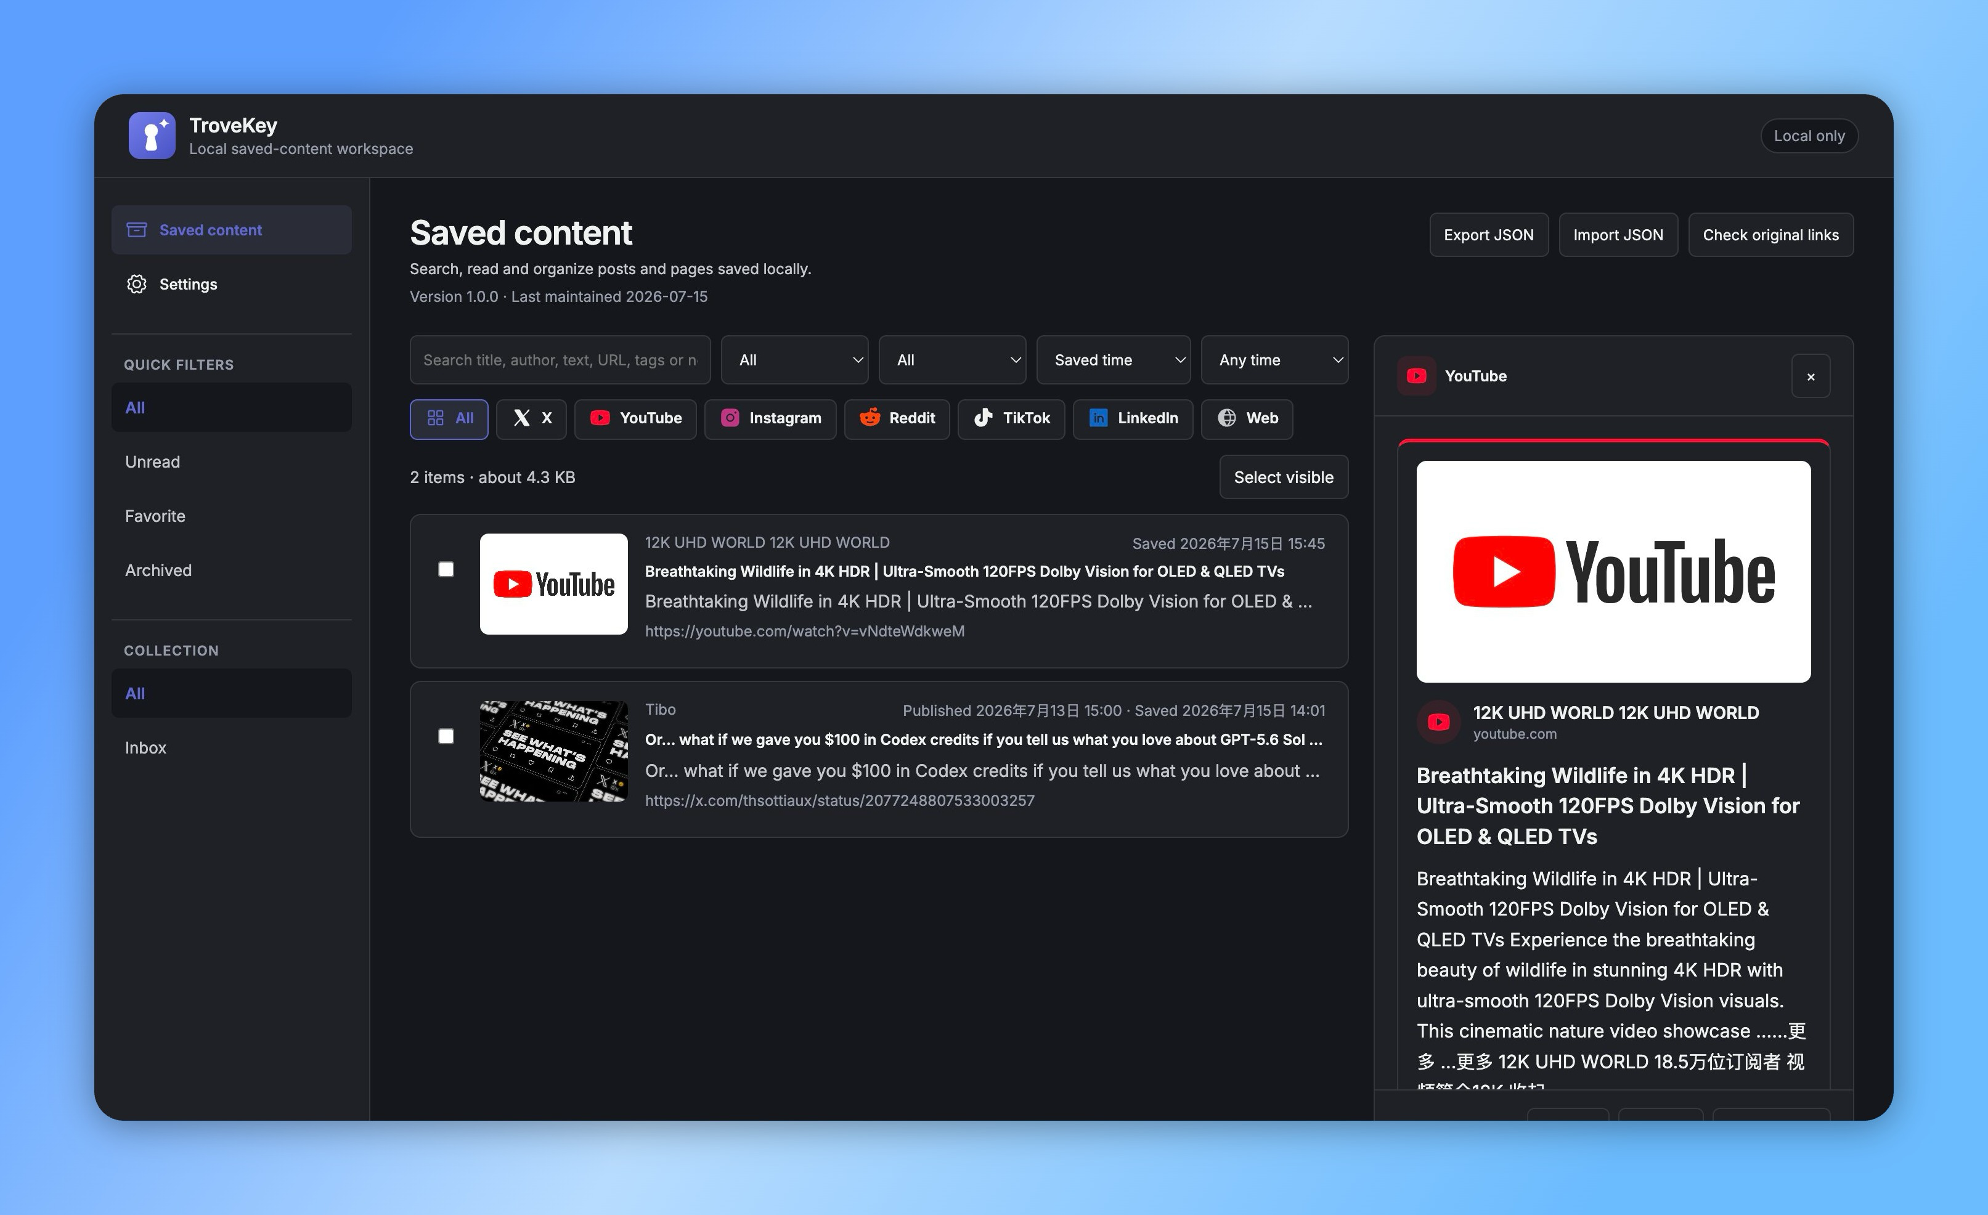Click the 'Saved 2026年7月15日 15:45' timestamp
The height and width of the screenshot is (1215, 1988).
pos(1228,543)
